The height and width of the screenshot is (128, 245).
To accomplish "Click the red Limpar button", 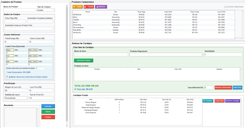I will coord(48,117).
